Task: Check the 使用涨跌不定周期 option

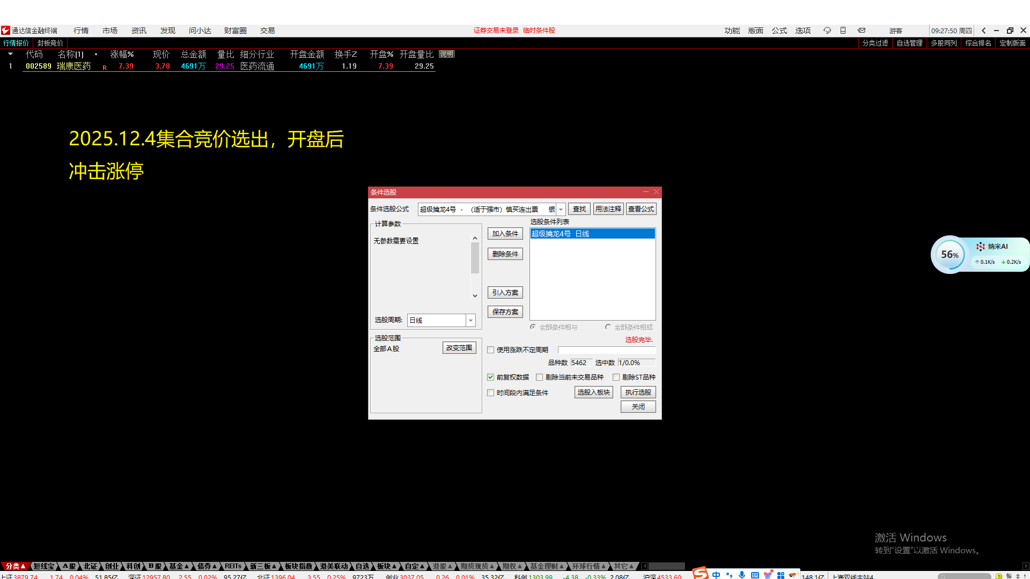Action: 490,350
